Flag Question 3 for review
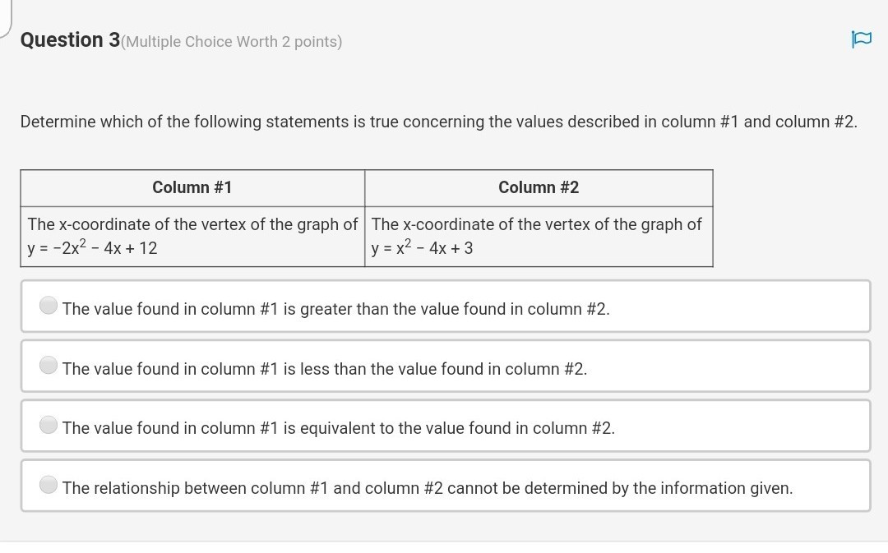Viewport: 888px width, 553px height. pyautogui.click(x=861, y=39)
